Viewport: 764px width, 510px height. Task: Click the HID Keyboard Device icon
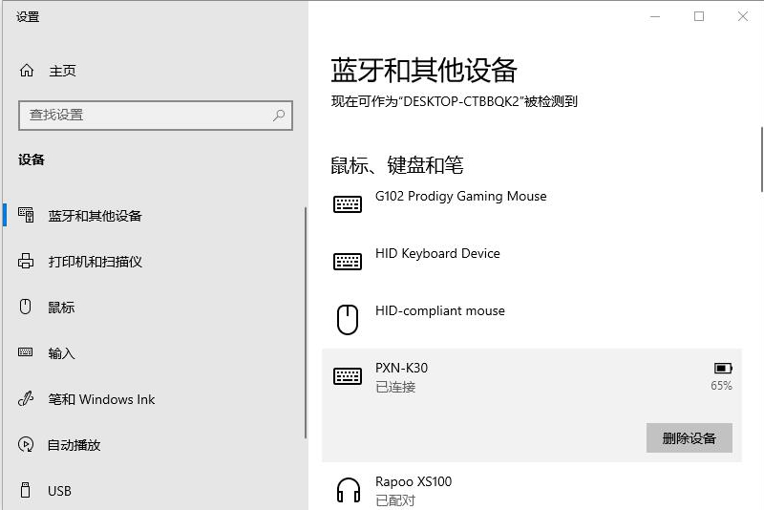pyautogui.click(x=348, y=262)
